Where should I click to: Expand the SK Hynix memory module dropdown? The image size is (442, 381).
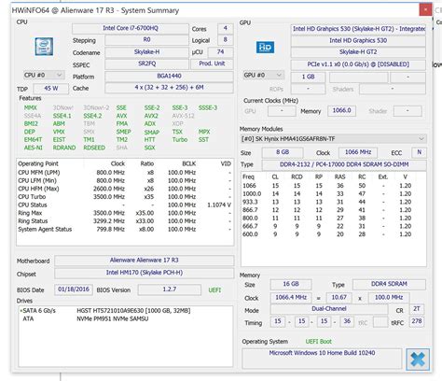point(333,139)
